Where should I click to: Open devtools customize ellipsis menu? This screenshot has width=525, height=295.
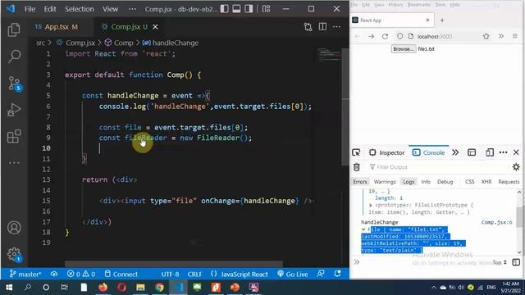(x=503, y=152)
